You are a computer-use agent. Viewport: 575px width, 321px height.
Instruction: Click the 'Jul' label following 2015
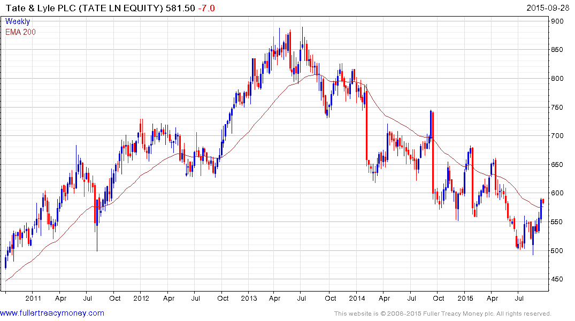click(519, 298)
